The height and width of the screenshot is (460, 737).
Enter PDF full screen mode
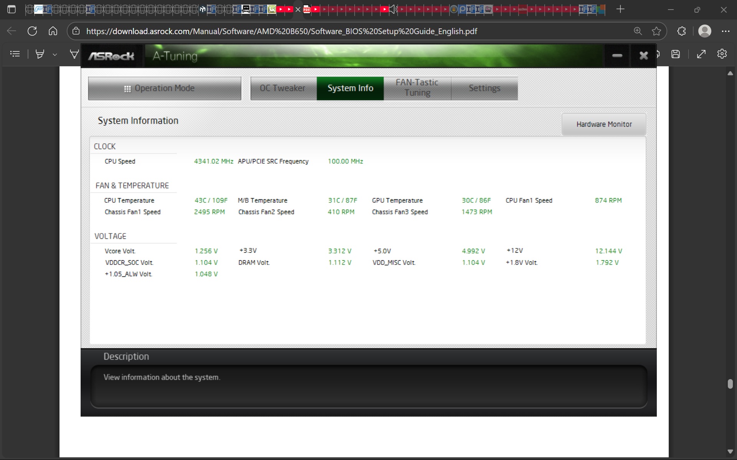click(x=701, y=54)
